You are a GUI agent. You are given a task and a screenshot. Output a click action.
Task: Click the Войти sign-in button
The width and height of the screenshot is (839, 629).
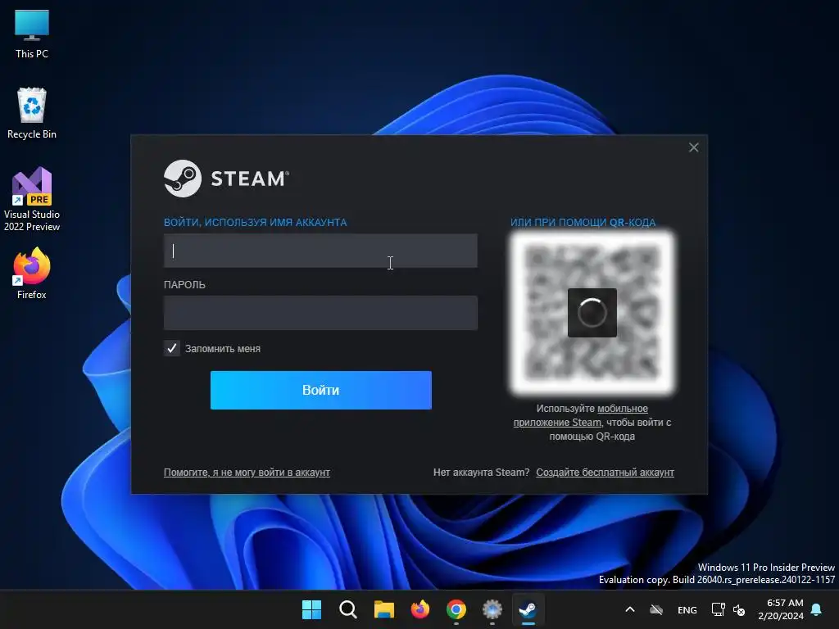click(320, 390)
